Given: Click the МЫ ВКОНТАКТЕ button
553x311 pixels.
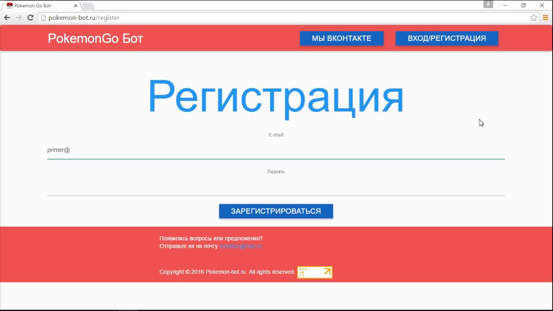Looking at the screenshot, I should click(342, 38).
